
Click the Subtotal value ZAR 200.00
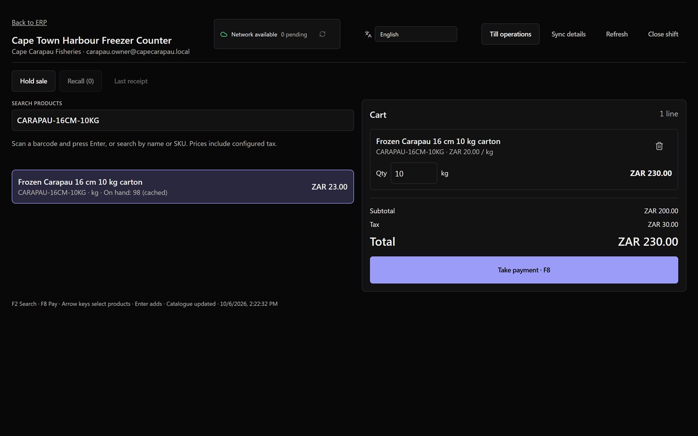661,211
